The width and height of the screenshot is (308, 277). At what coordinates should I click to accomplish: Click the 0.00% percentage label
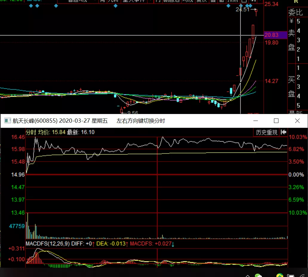coord(296,175)
